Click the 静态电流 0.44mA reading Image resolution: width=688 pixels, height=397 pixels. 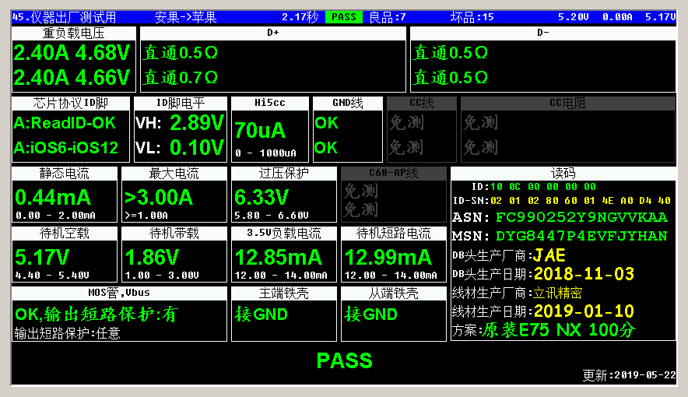(53, 197)
